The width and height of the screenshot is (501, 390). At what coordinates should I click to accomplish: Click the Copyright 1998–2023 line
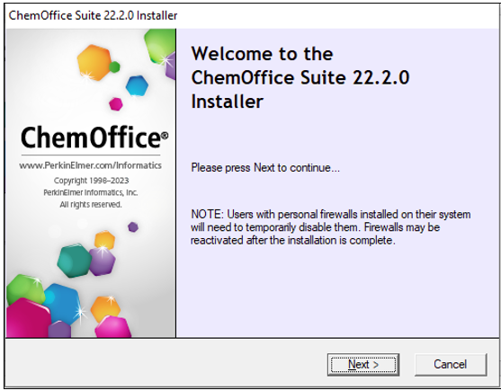(91, 181)
